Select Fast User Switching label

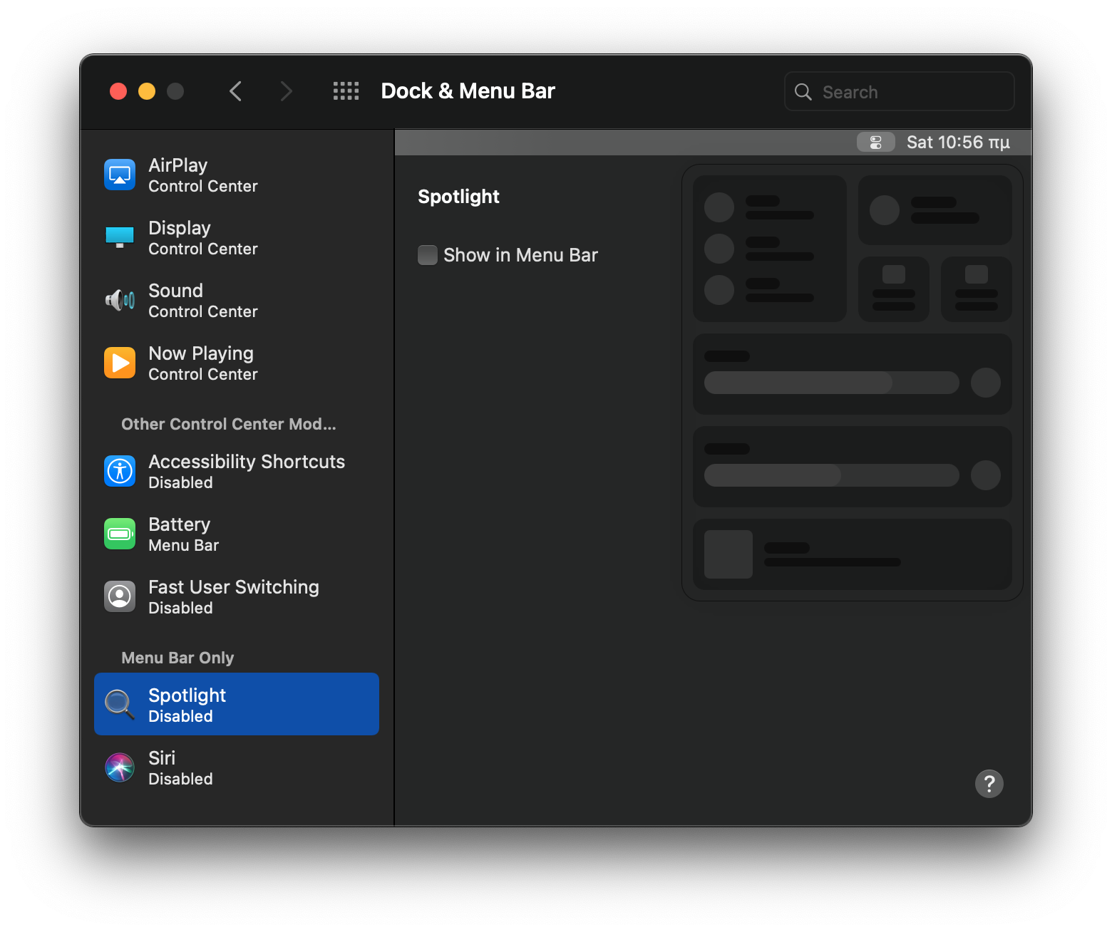tap(234, 587)
